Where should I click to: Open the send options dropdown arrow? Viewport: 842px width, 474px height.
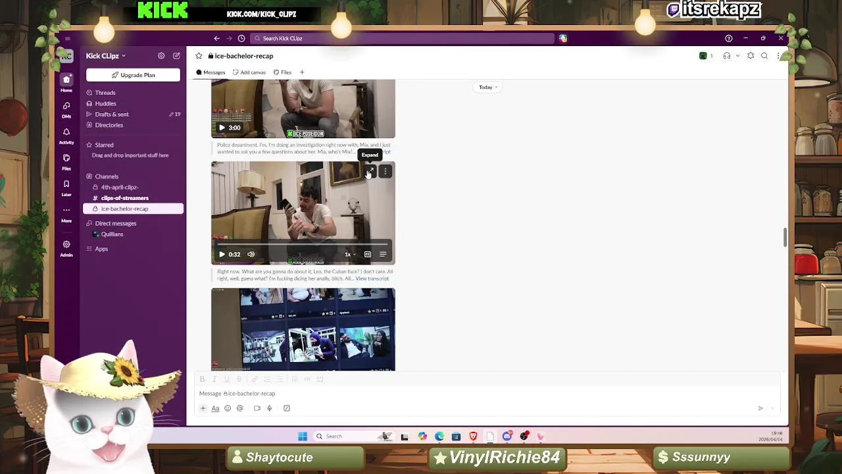(773, 408)
